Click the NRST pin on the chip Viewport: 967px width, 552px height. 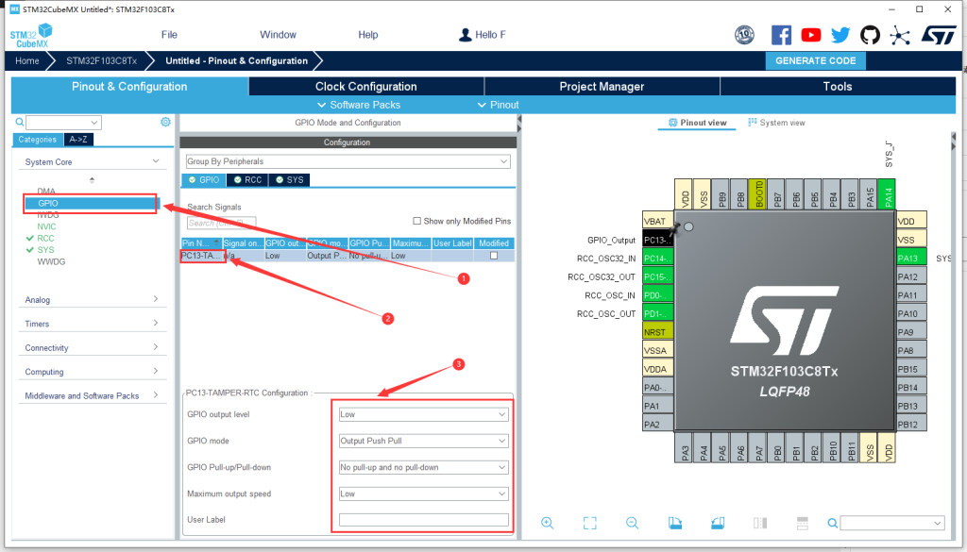pyautogui.click(x=657, y=331)
